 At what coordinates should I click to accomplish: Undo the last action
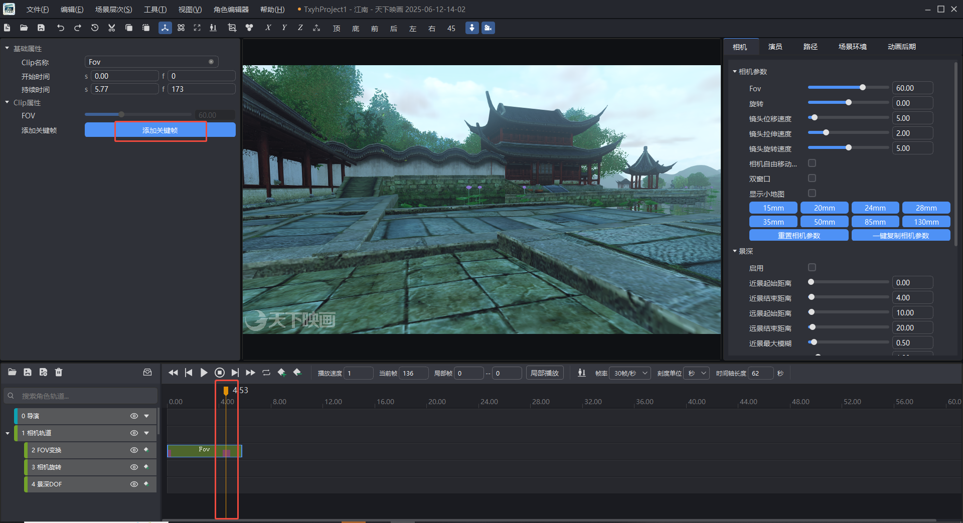tap(61, 28)
